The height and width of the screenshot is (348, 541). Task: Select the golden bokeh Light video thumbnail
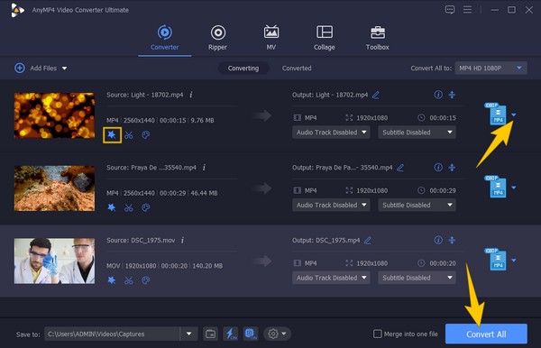pos(54,115)
